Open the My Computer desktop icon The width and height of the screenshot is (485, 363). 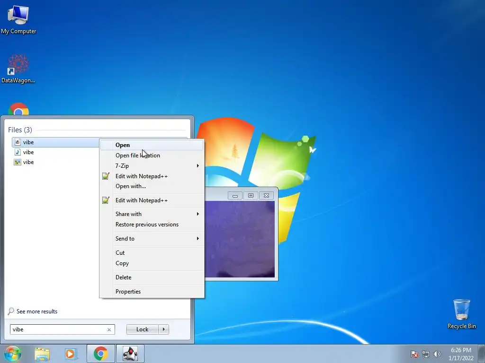pyautogui.click(x=18, y=20)
